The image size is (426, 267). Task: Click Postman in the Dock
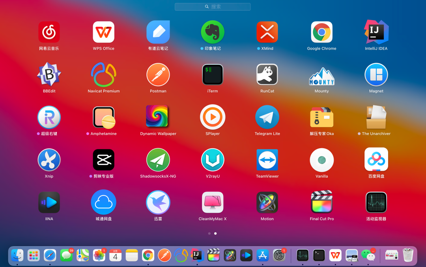tap(164, 255)
